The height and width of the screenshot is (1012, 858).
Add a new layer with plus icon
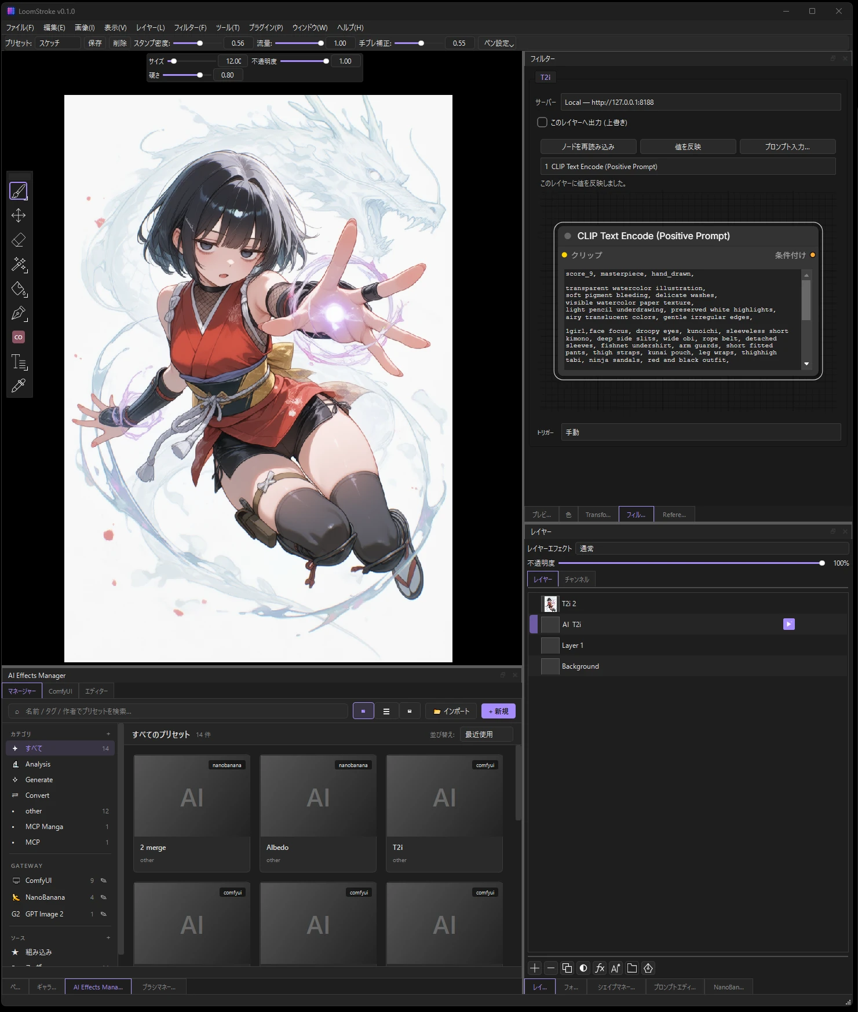point(535,968)
